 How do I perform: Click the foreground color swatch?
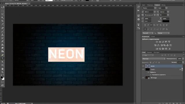click(2, 77)
